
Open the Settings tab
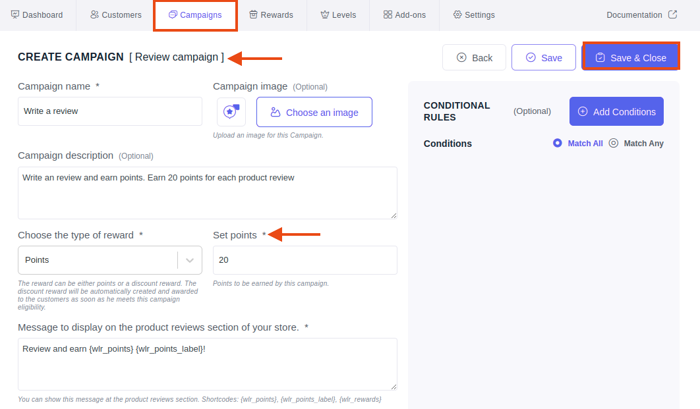[474, 14]
